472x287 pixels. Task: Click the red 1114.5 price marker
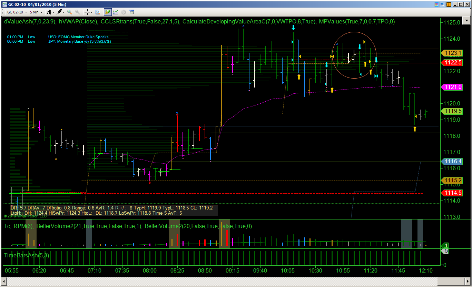tap(452, 193)
